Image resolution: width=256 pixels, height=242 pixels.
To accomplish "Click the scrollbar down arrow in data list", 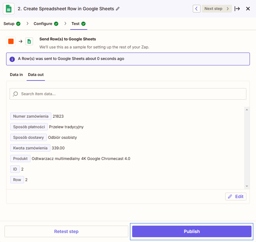I will 247,186.
